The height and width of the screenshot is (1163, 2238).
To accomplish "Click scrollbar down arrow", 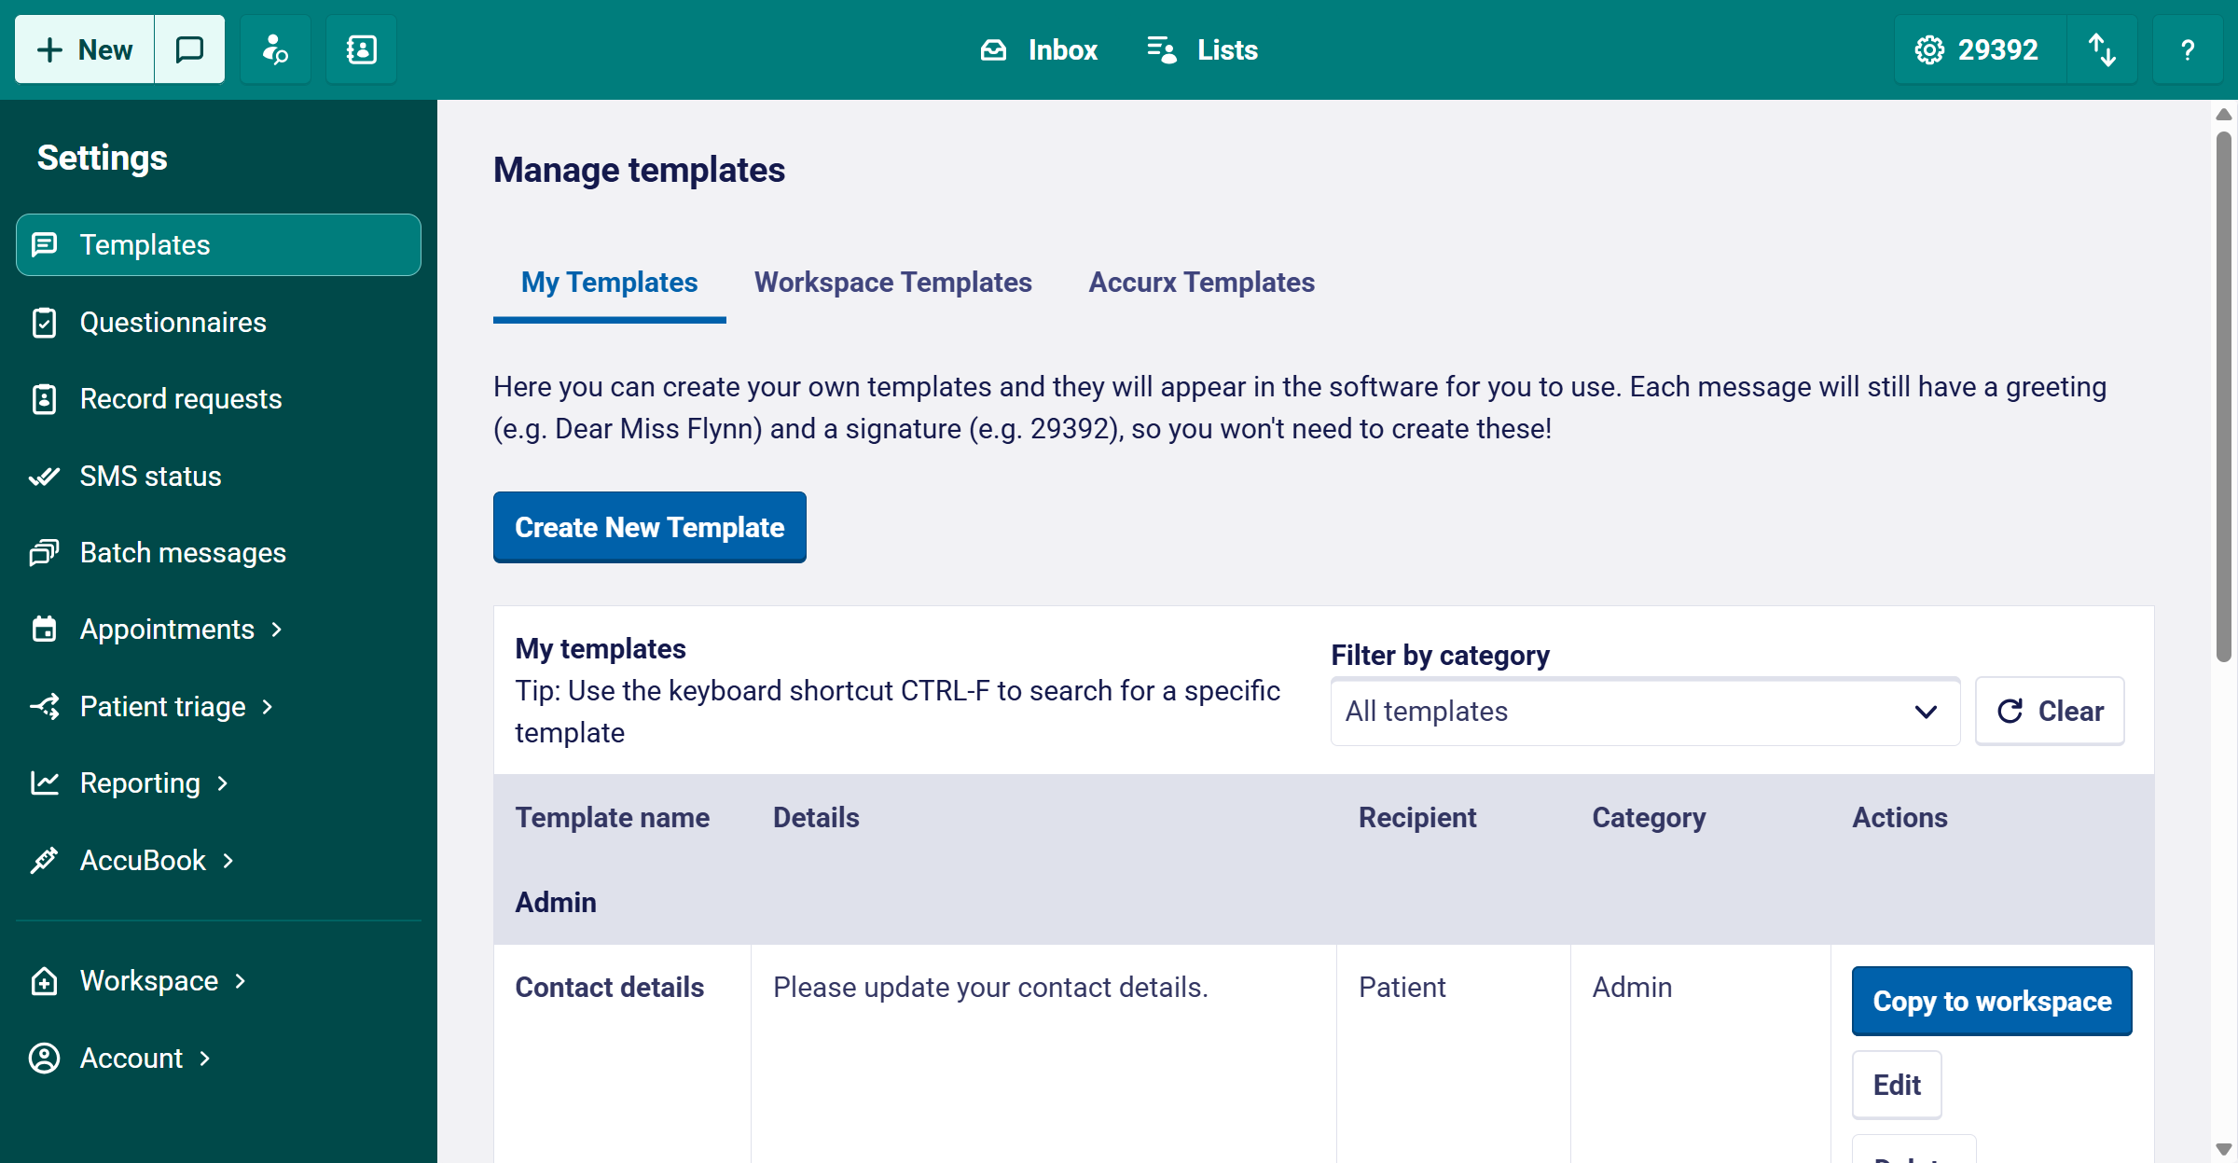I will (x=2224, y=1149).
